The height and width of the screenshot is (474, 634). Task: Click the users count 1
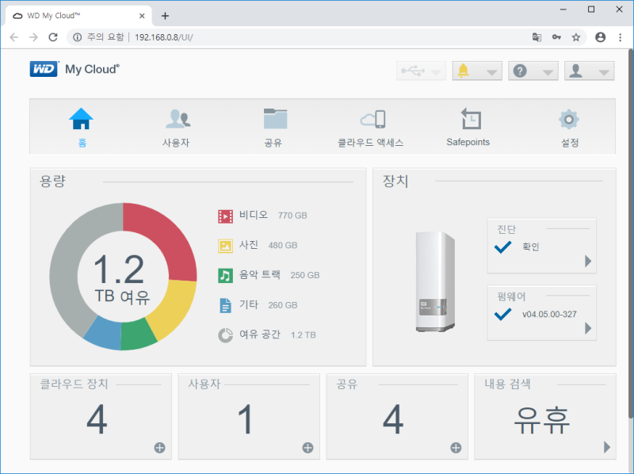245,419
